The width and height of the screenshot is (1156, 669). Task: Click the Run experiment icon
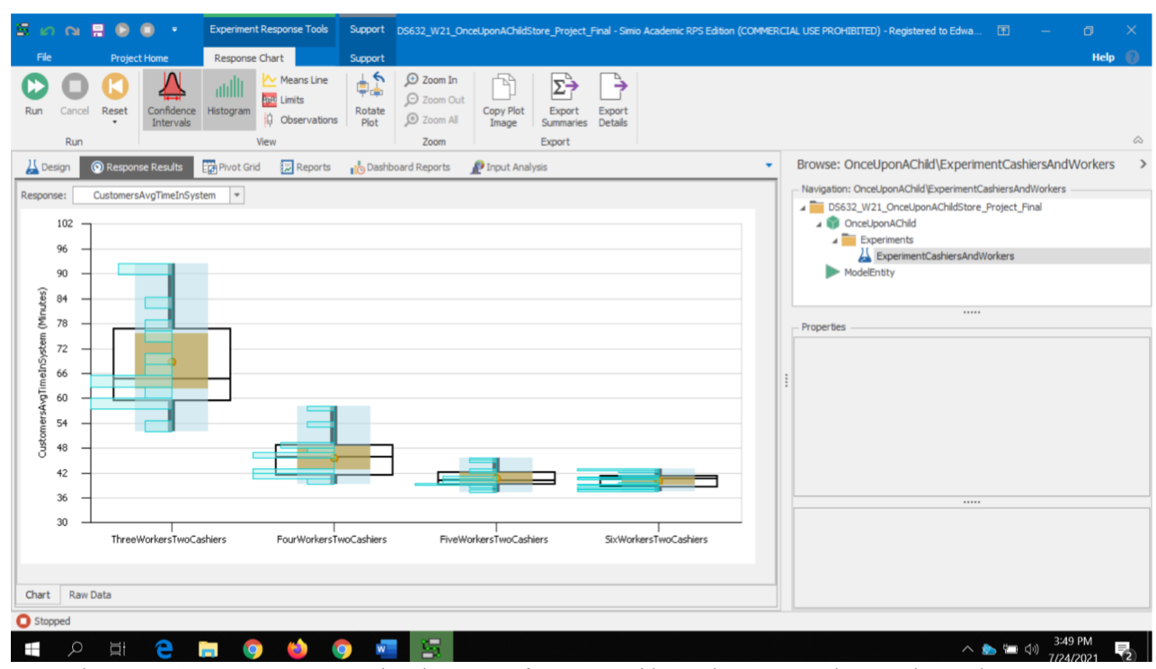34,87
